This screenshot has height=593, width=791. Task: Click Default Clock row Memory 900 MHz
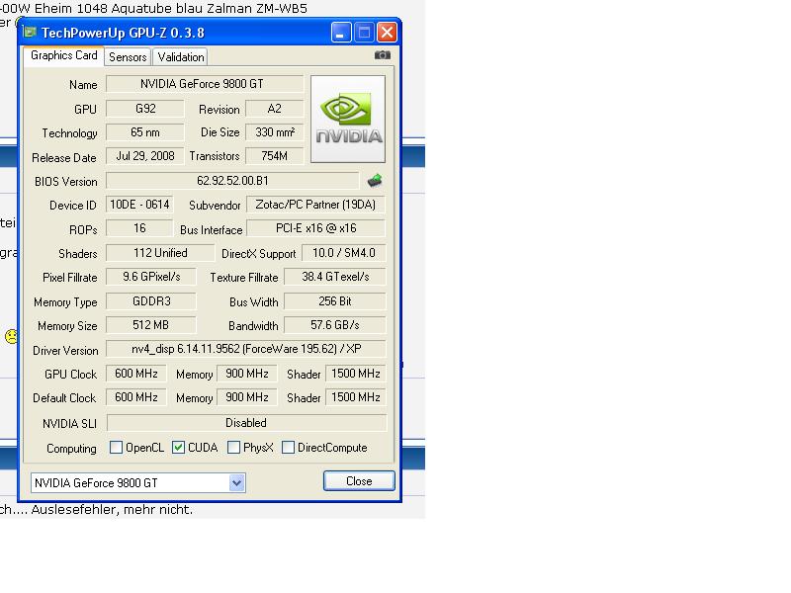[x=247, y=397]
